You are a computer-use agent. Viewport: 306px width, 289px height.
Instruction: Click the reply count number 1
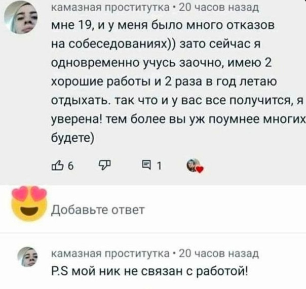click(x=159, y=166)
